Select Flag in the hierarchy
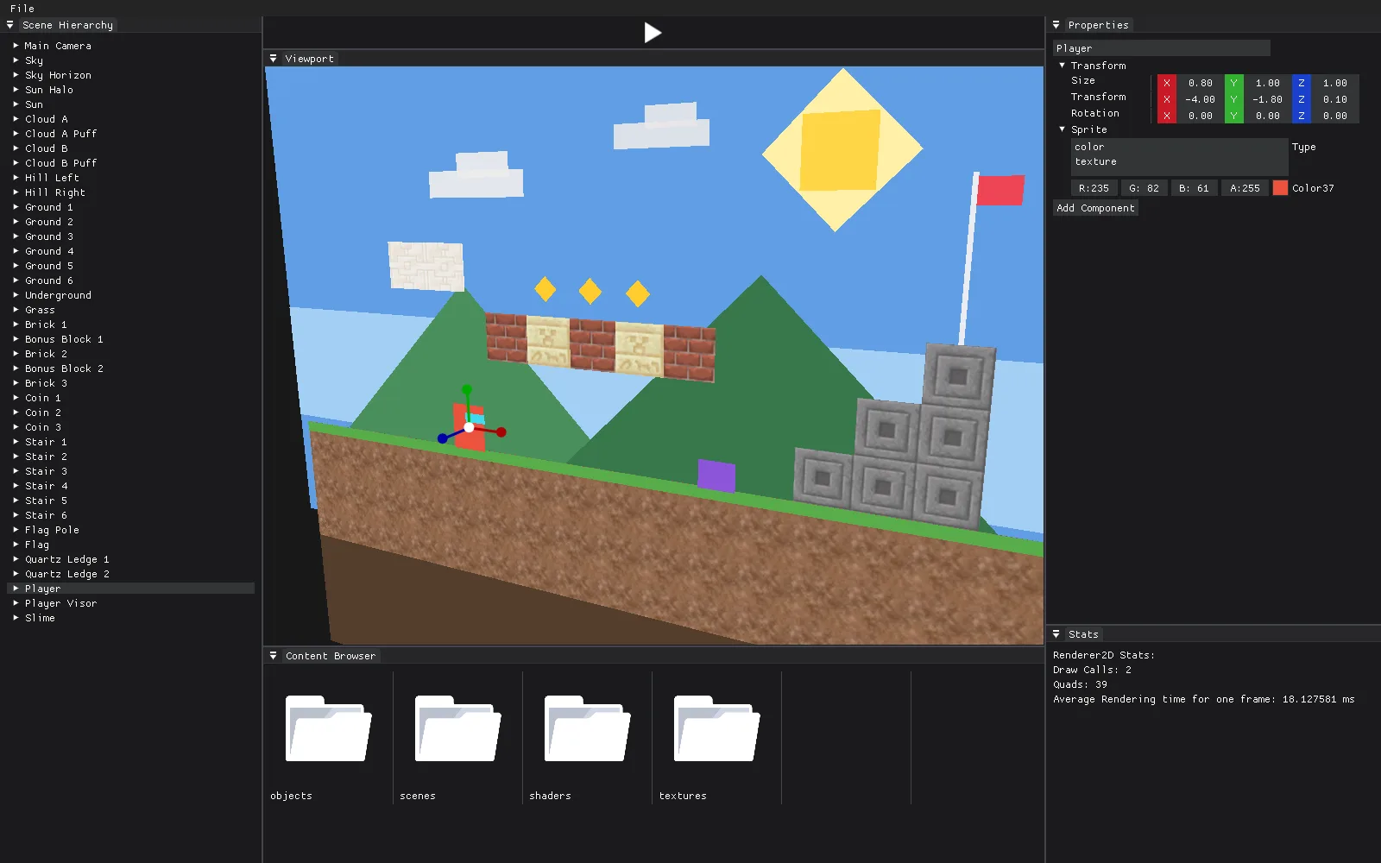This screenshot has height=863, width=1381. (x=131, y=545)
